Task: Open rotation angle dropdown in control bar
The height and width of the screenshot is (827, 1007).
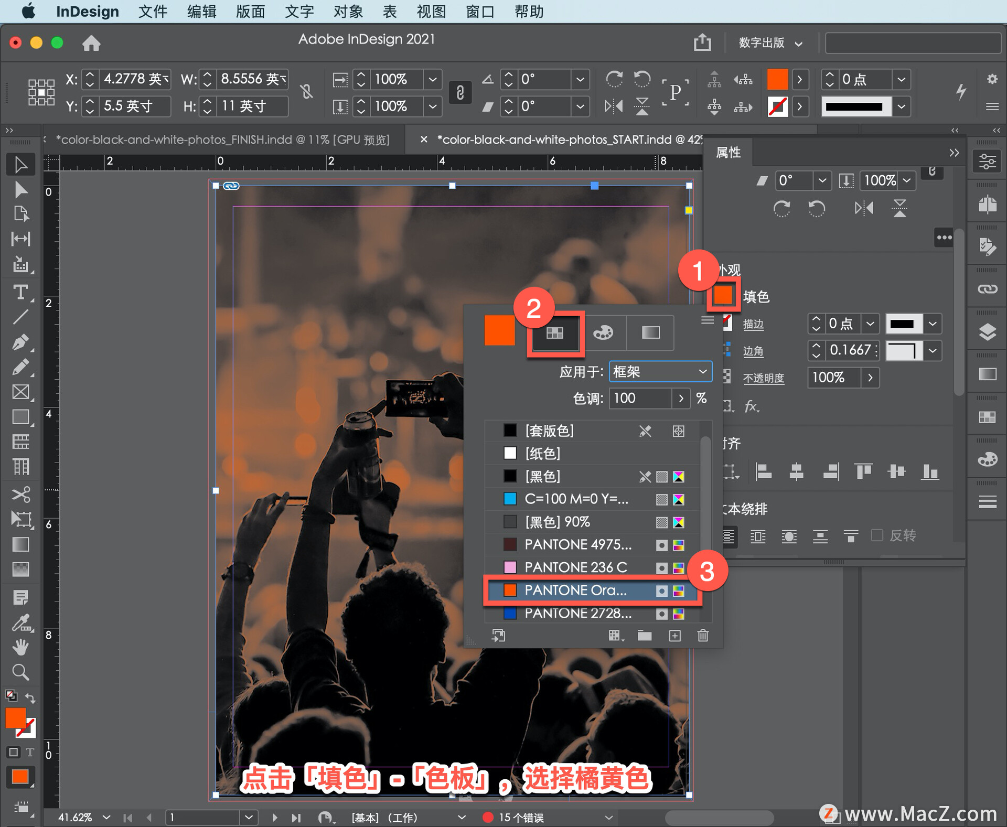Action: pos(580,79)
